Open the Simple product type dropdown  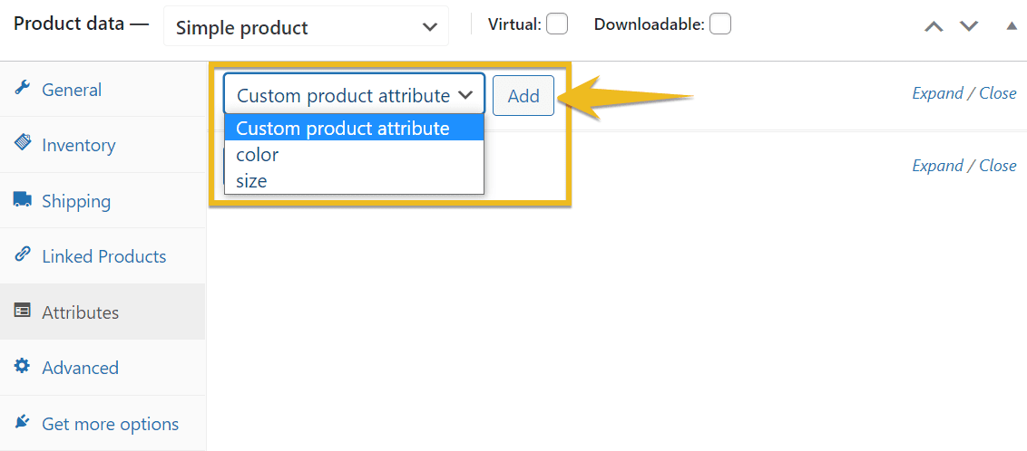click(x=306, y=27)
